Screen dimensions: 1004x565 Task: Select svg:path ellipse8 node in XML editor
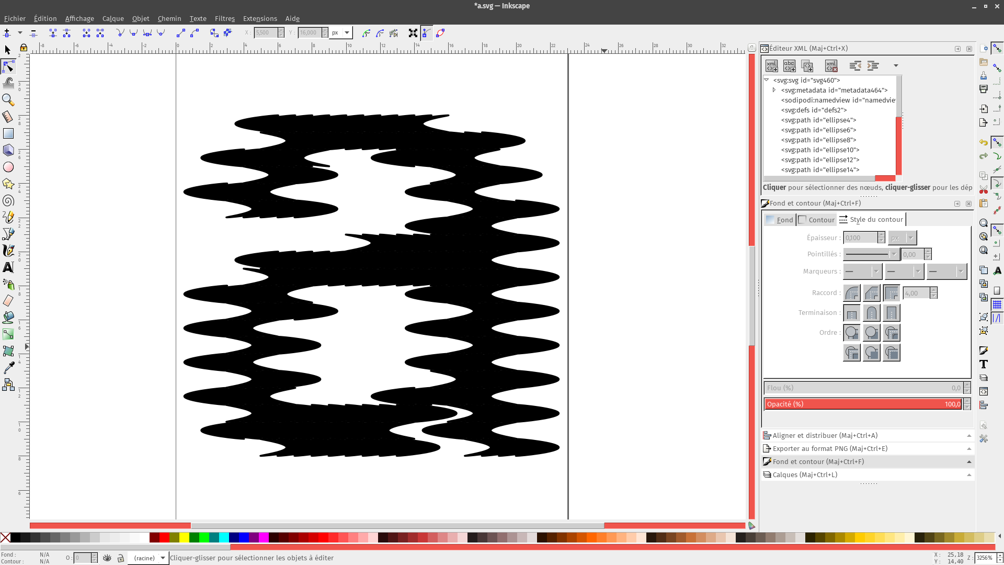(818, 140)
